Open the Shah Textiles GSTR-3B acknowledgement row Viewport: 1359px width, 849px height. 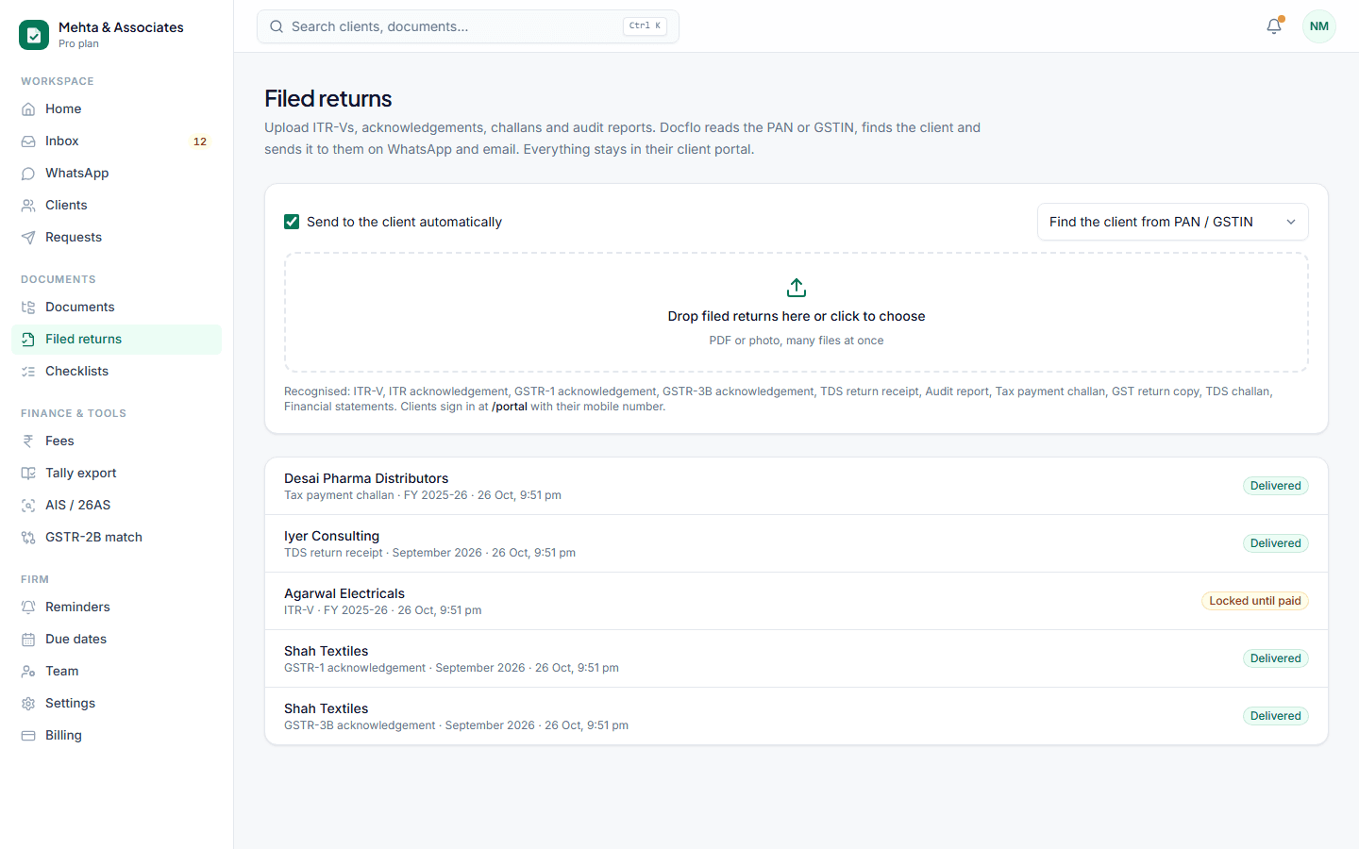point(797,716)
